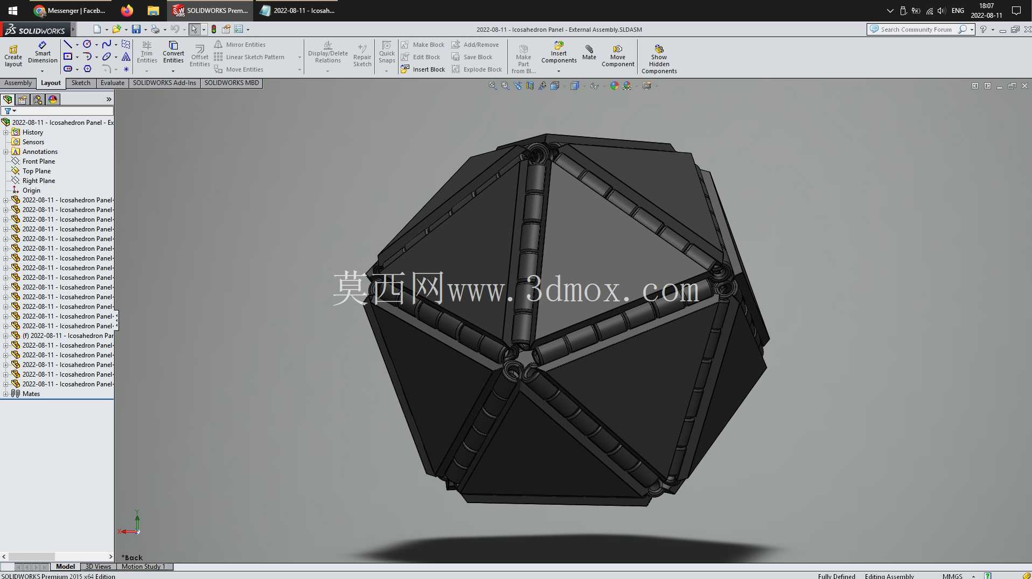Open File Explorer from the taskbar
The image size is (1032, 579).
point(154,10)
